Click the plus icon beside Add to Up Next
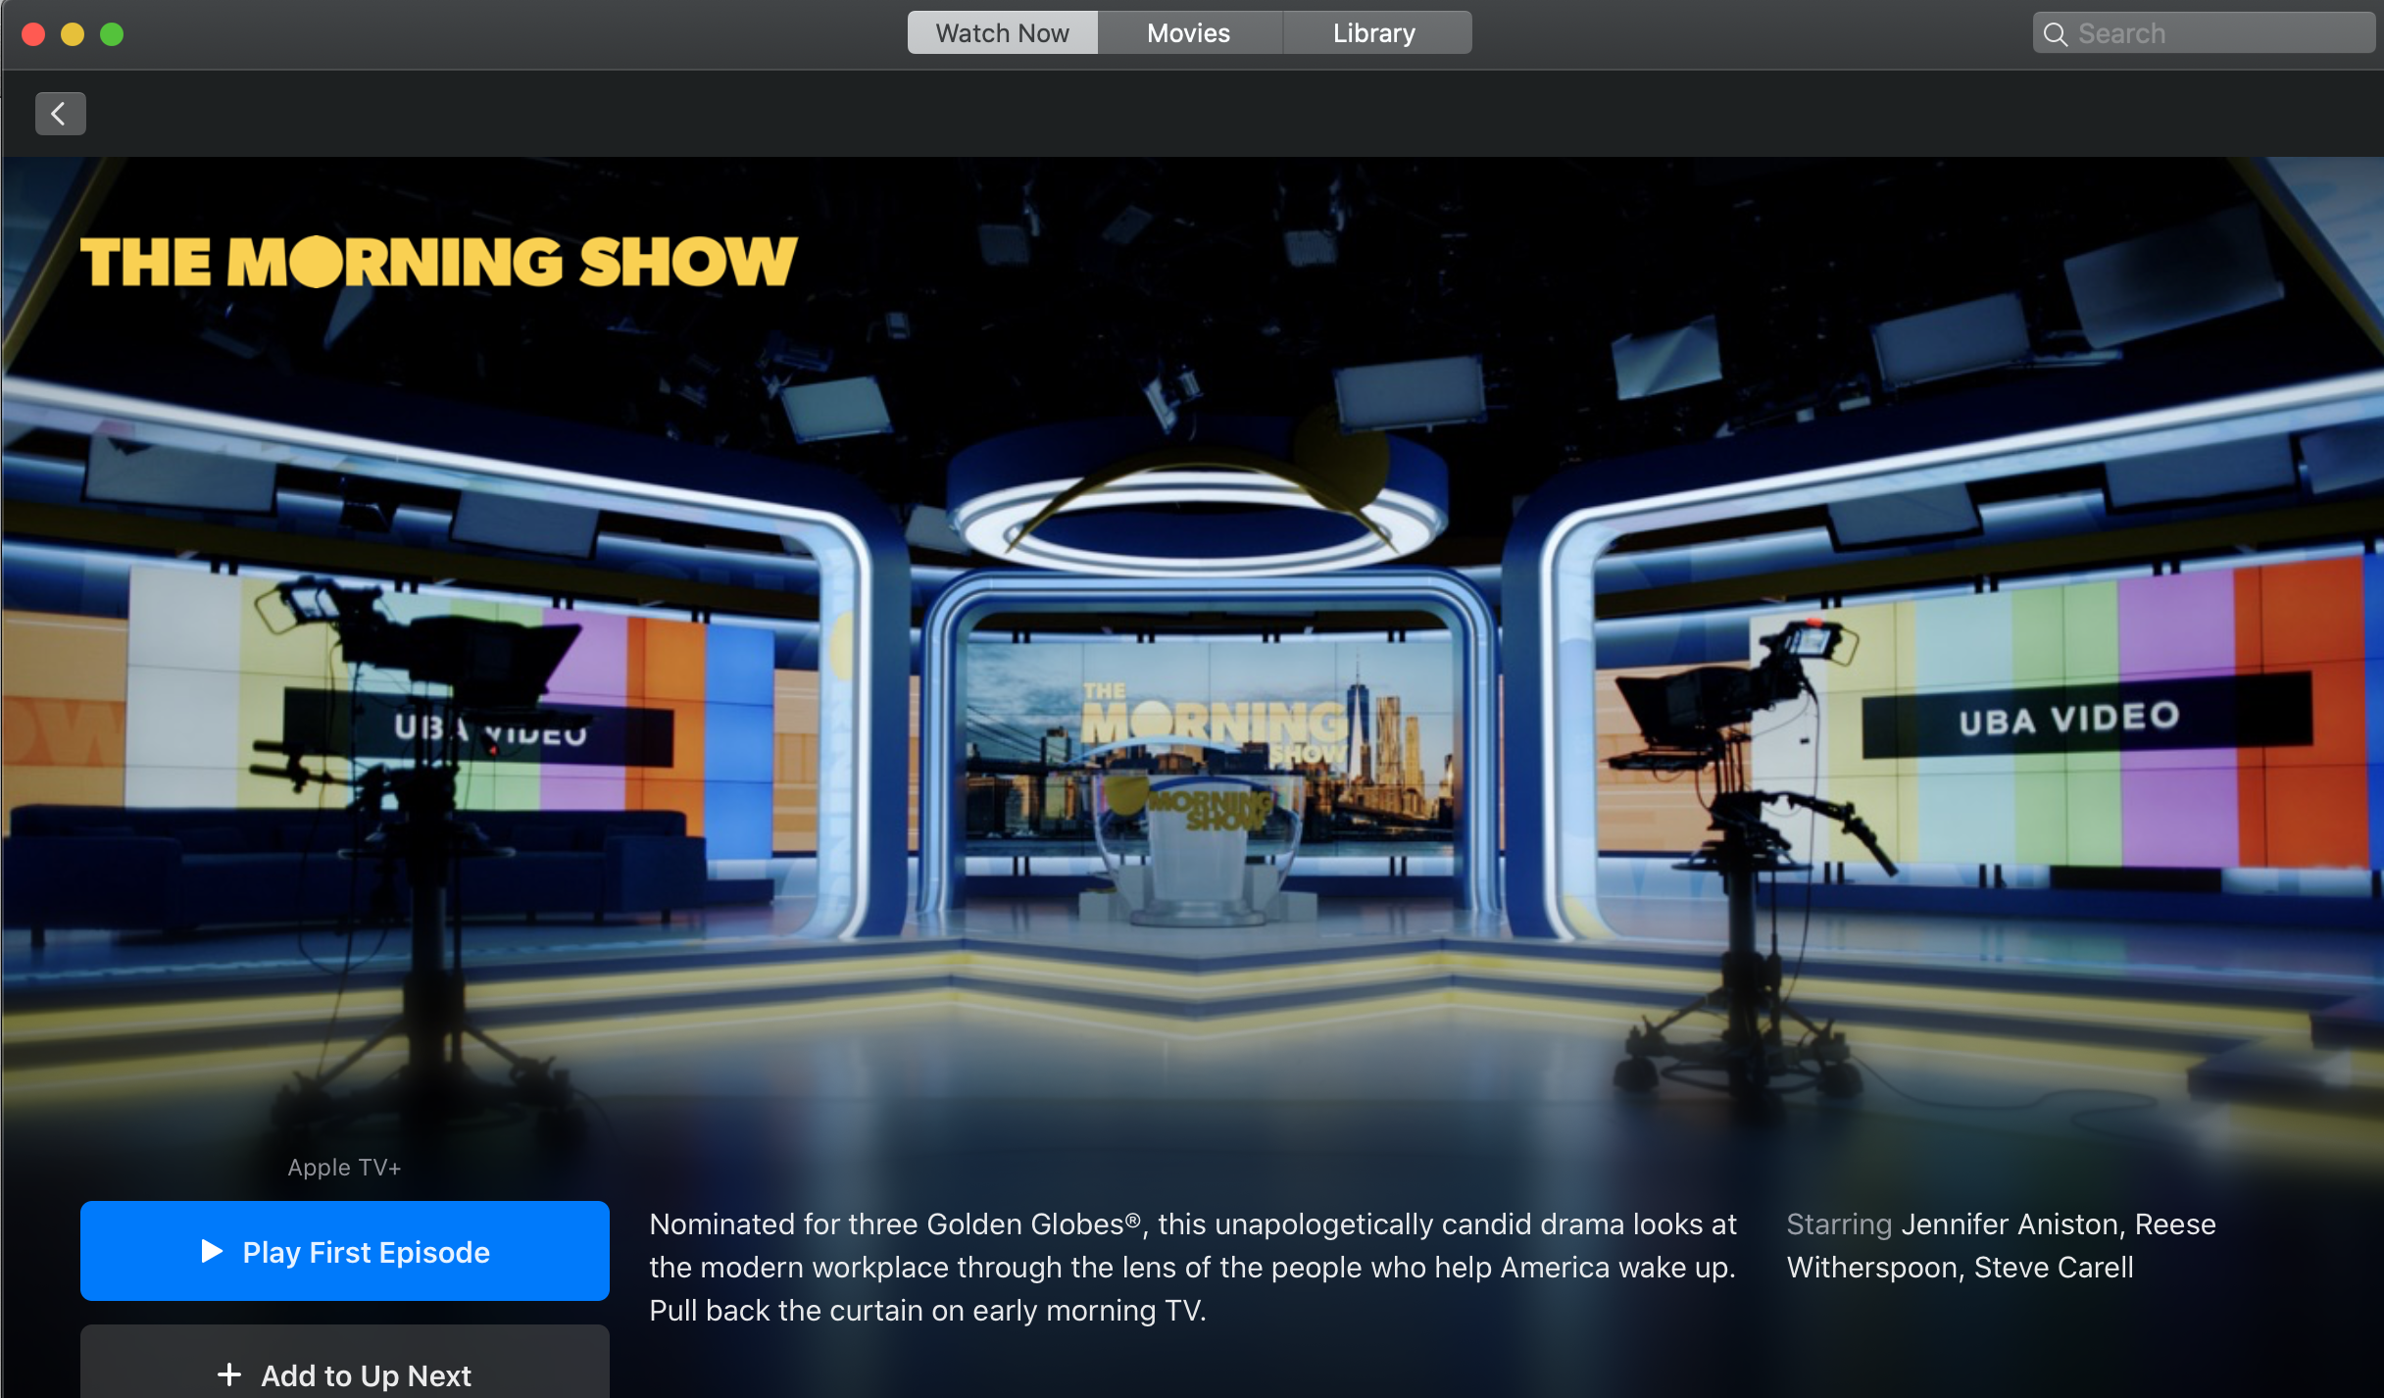This screenshot has width=2384, height=1398. (229, 1374)
